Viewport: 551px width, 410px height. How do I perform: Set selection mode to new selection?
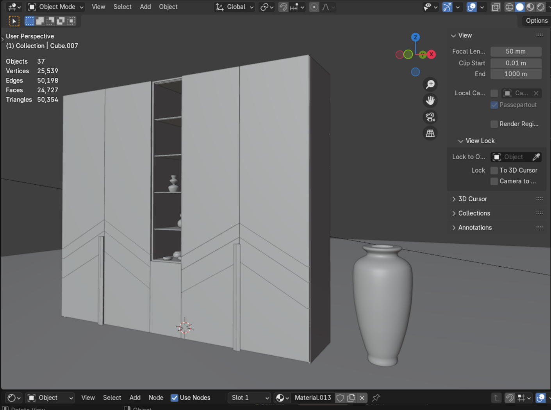pos(29,21)
